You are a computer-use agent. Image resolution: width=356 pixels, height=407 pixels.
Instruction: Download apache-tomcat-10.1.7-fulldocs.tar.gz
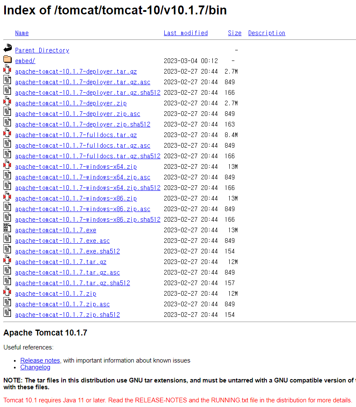tap(76, 135)
